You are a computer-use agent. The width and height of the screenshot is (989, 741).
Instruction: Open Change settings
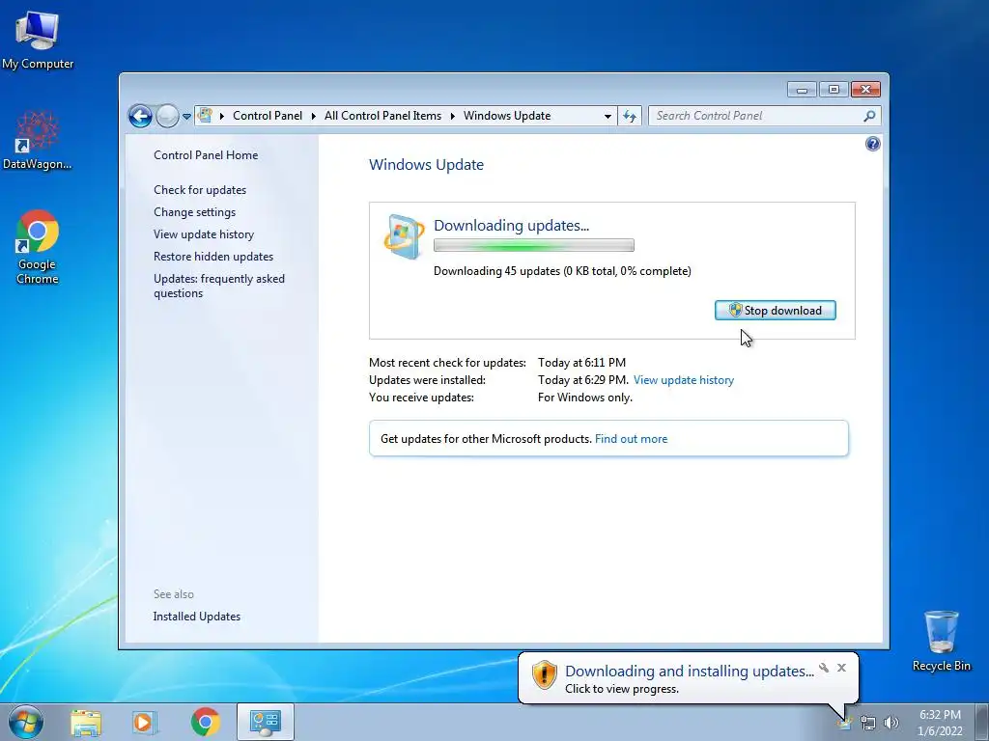point(194,212)
